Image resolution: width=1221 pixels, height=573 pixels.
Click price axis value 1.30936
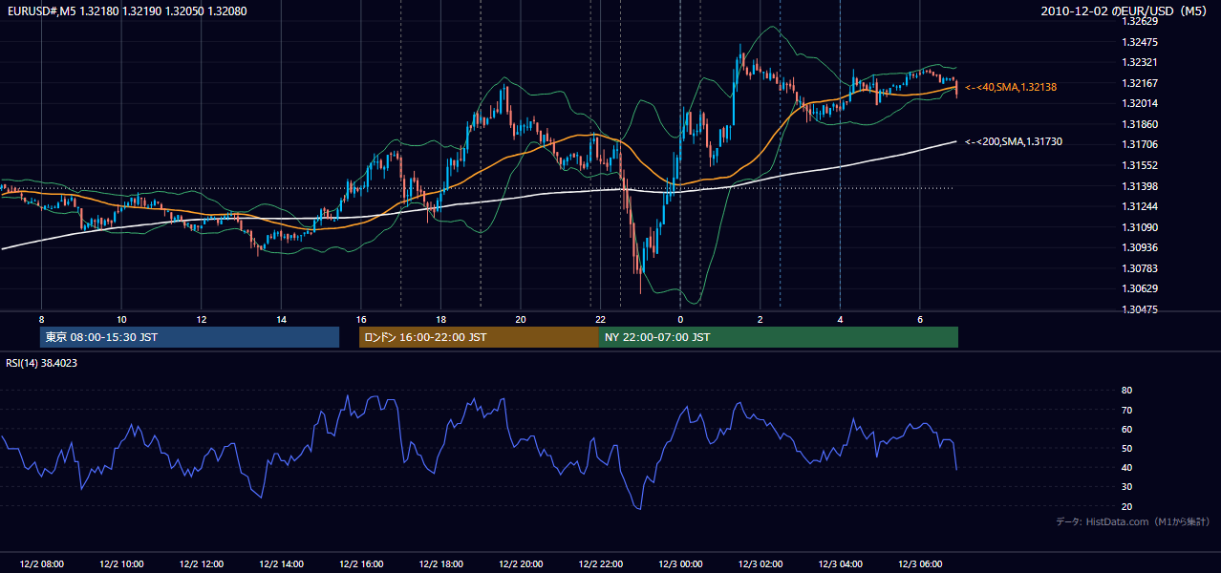click(1141, 247)
